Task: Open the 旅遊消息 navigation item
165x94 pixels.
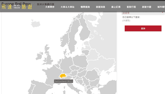Action: coord(101,7)
